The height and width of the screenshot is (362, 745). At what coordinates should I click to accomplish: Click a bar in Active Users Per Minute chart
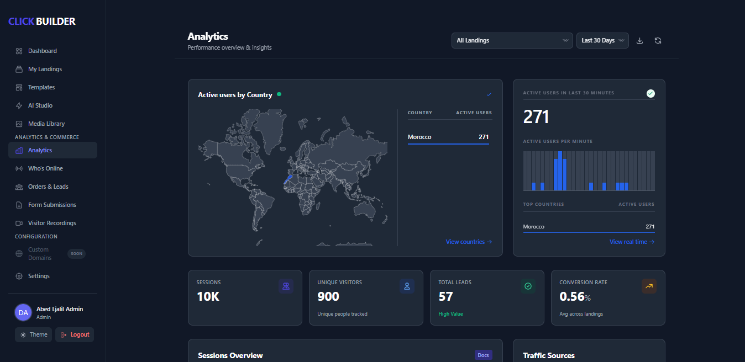pos(560,171)
